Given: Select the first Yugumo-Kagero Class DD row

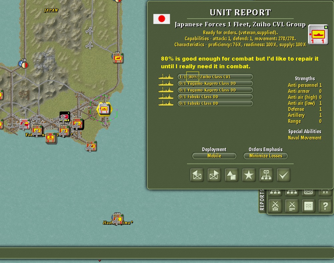Looking at the screenshot, I should click(x=215, y=84).
